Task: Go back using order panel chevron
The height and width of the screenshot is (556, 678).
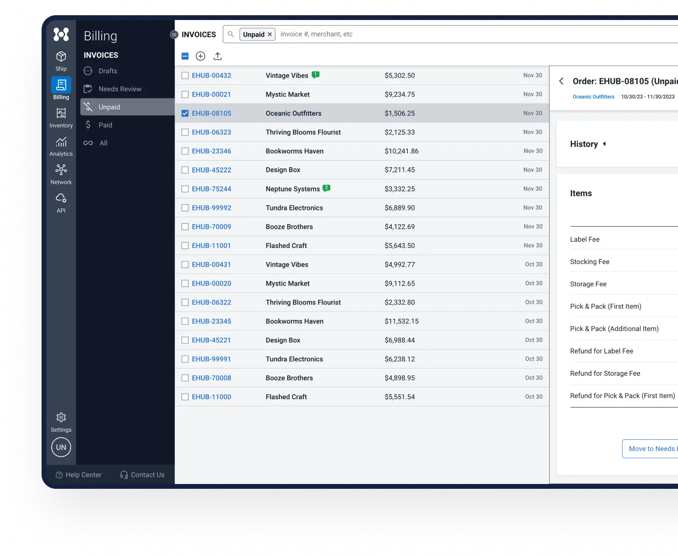Action: [x=561, y=81]
